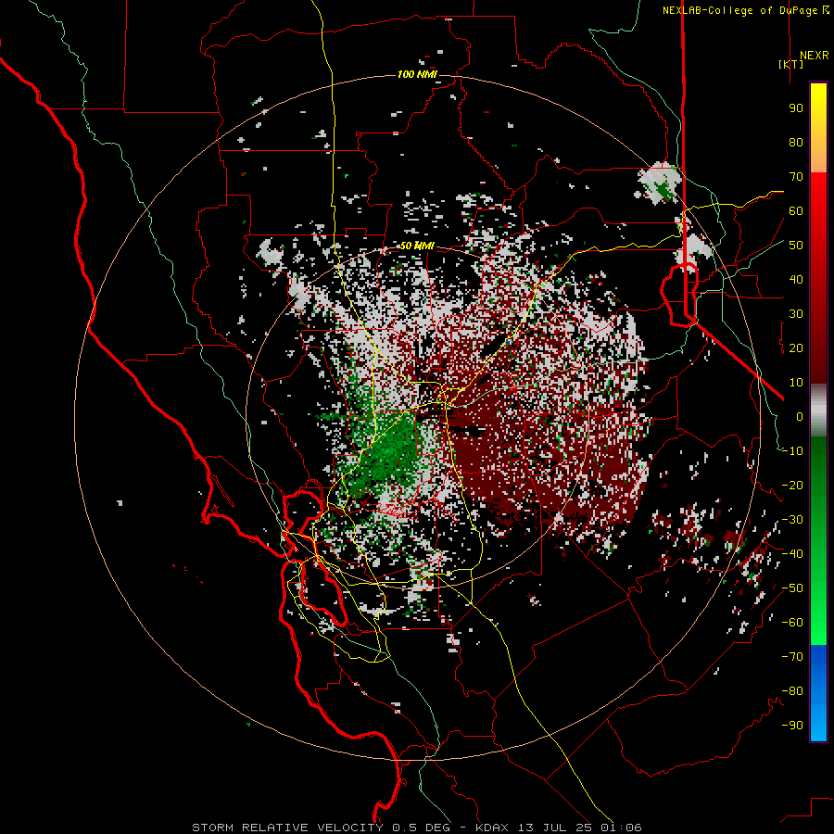The image size is (834, 834).
Task: Click the blue segment of the color bar
Action: (x=818, y=693)
